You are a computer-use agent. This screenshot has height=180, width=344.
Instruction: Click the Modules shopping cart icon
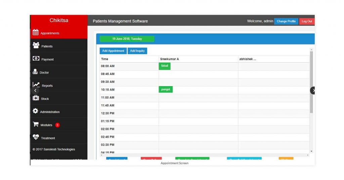(x=36, y=124)
